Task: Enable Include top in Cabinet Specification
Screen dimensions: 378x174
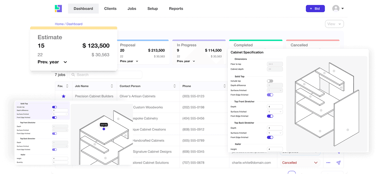Action: 270,81
